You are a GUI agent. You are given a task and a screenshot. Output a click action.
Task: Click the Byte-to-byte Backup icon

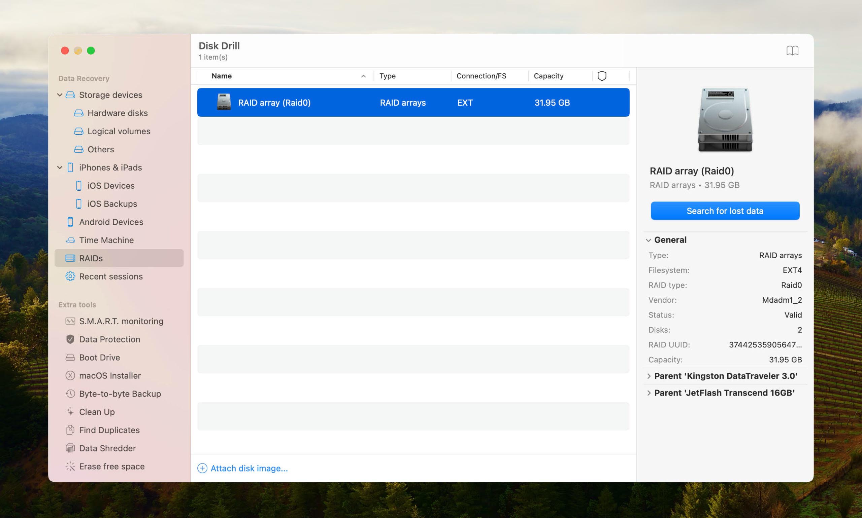tap(70, 393)
